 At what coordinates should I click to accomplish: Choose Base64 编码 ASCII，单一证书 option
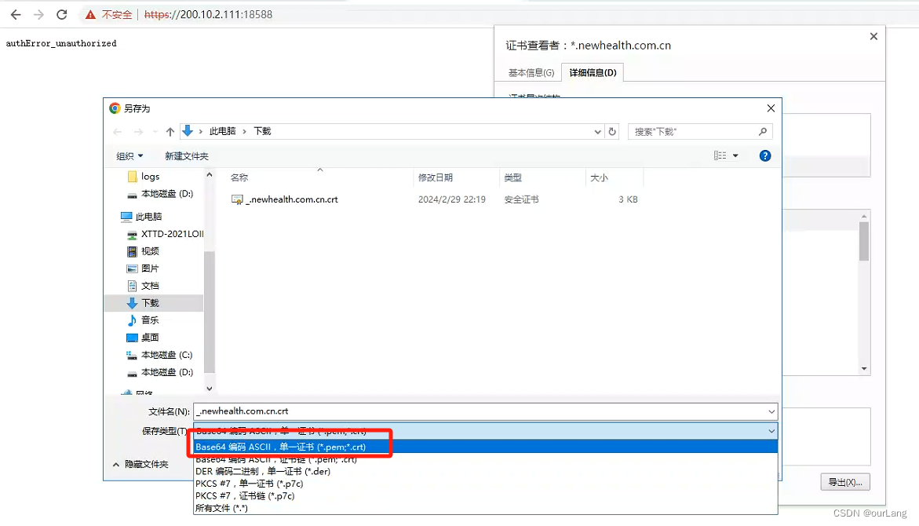[485, 447]
